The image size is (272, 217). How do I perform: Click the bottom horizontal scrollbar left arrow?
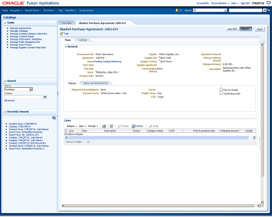tap(63, 206)
